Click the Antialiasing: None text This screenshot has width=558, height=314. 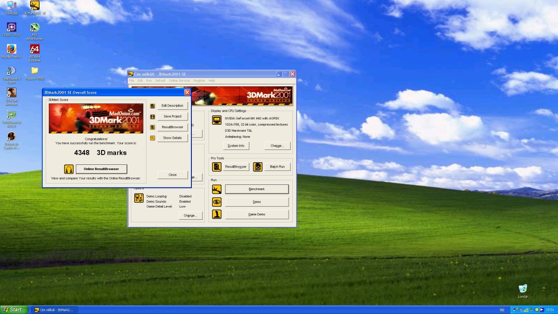coord(238,137)
